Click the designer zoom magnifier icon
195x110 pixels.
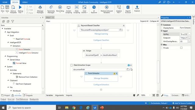tap(138, 95)
